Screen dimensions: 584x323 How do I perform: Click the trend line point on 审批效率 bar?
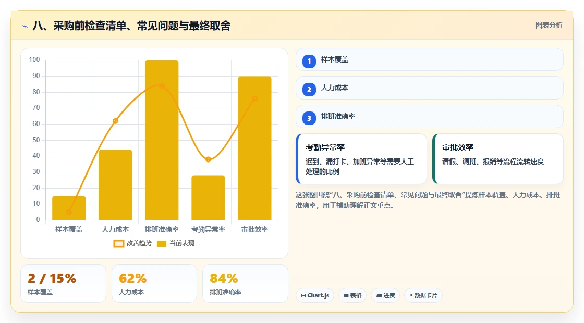tap(255, 98)
